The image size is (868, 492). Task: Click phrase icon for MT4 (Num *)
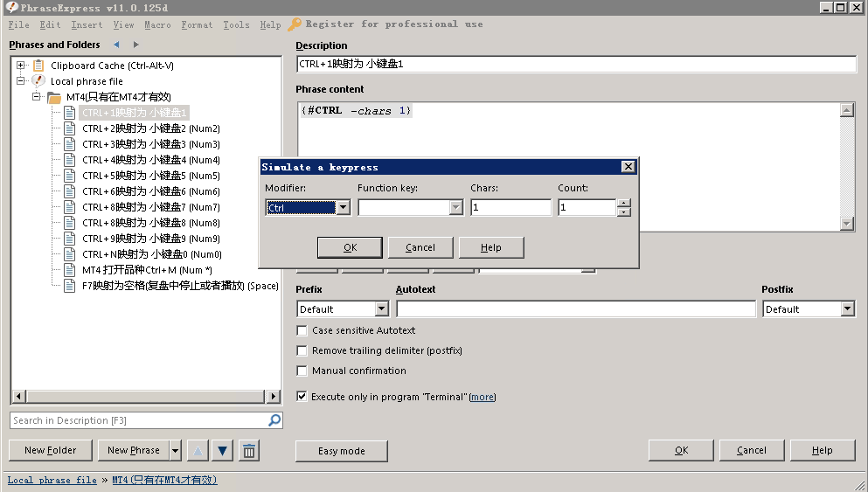(x=69, y=270)
